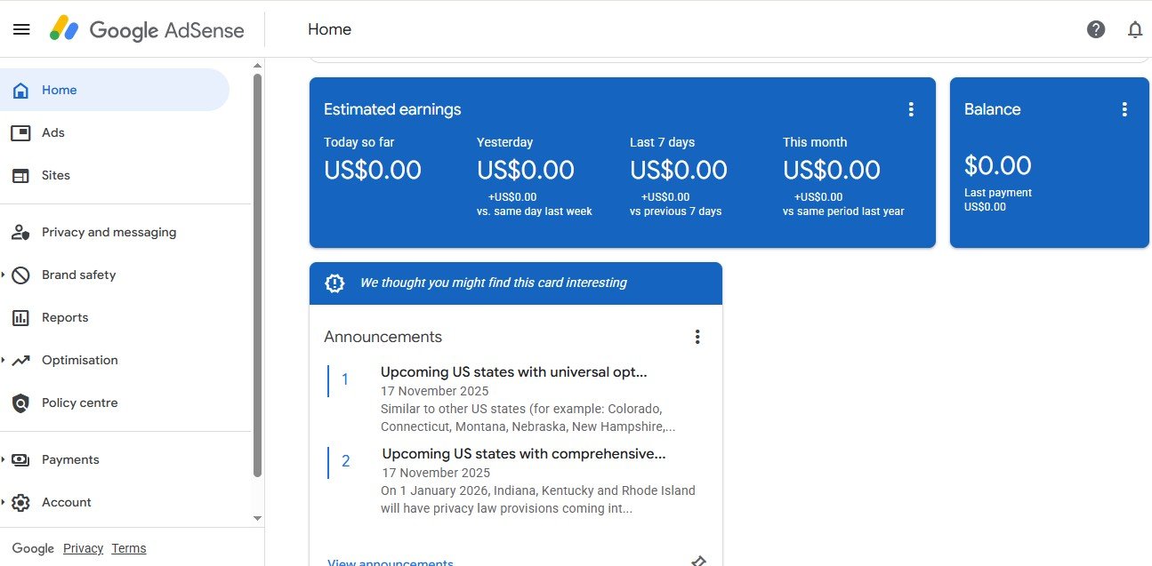Image resolution: width=1152 pixels, height=566 pixels.
Task: Click the Policy centre shield icon
Action: [20, 403]
